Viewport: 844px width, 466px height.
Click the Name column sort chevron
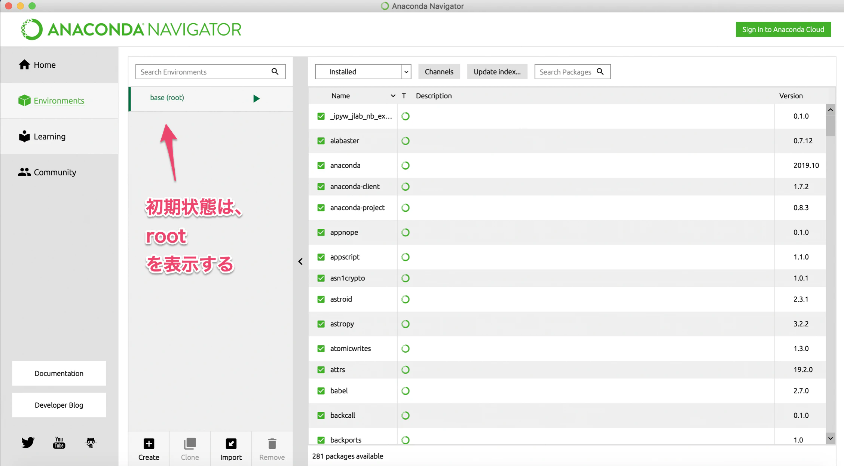click(x=393, y=96)
